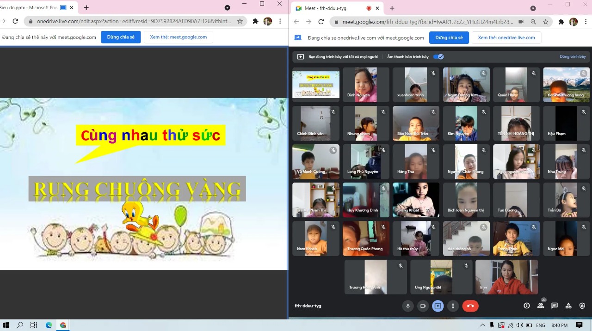Click the Dinh Nguyen participant video tile
Viewport: 592px width, 331px height.
(366, 85)
